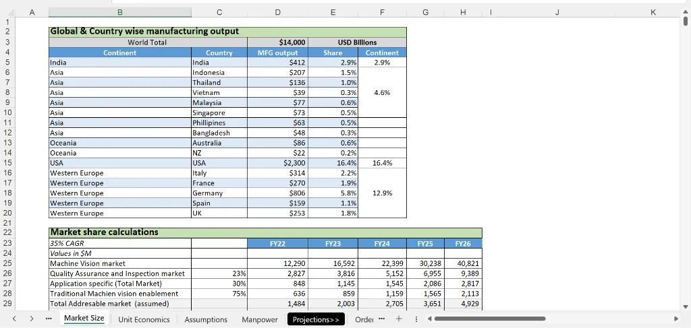This screenshot has height=328, width=691.
Task: Select column D header
Action: tap(278, 12)
